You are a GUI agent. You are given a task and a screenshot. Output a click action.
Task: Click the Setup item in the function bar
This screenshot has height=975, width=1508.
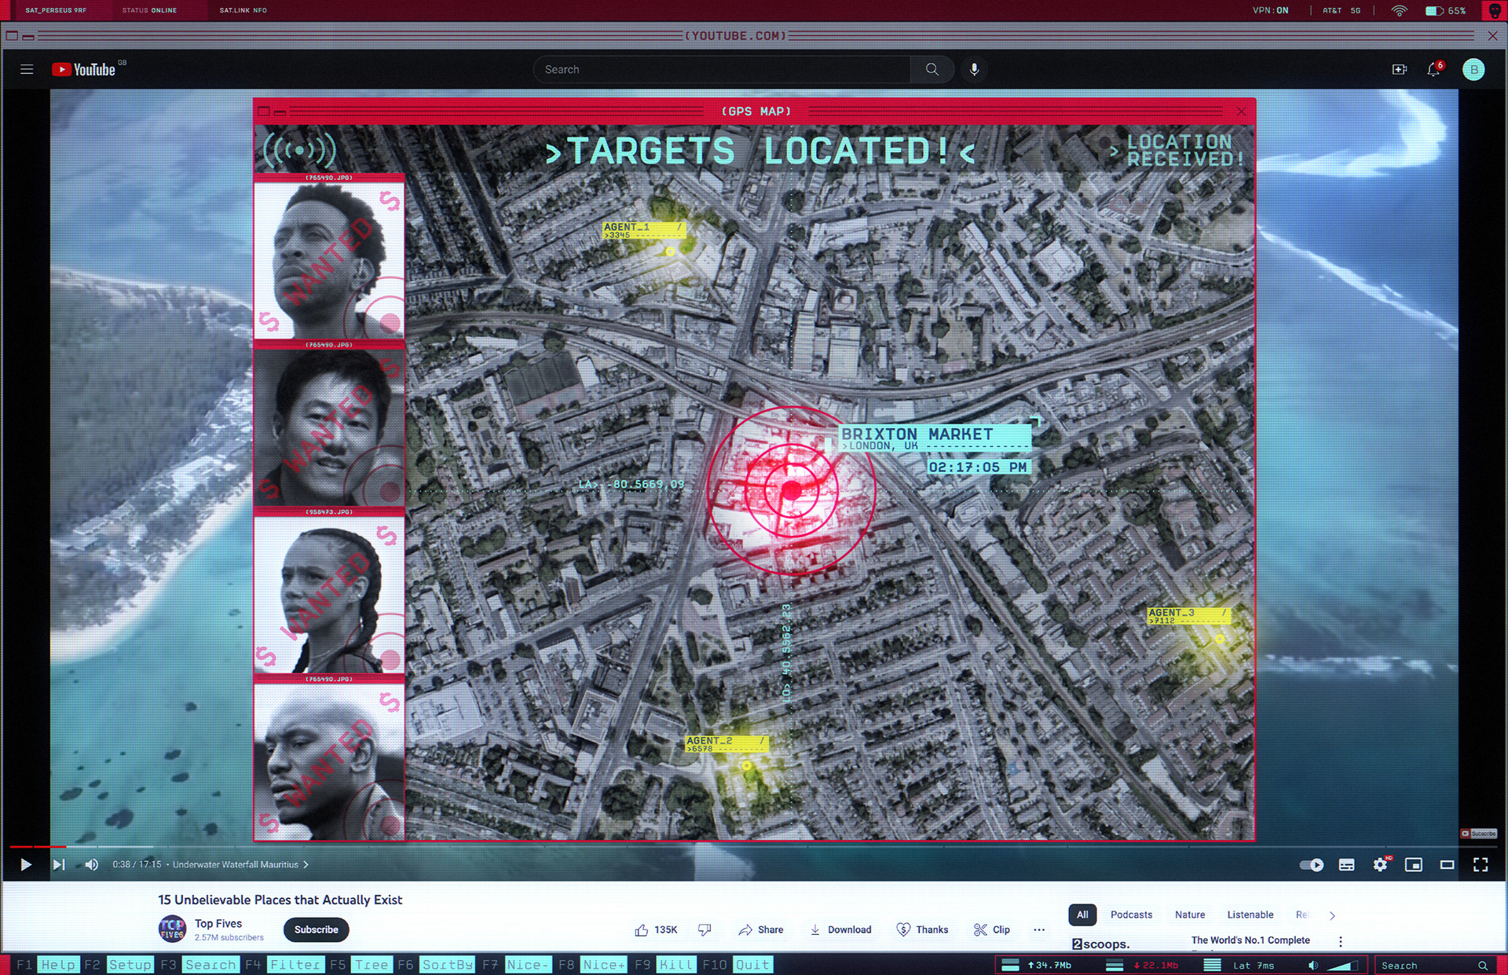[x=130, y=965]
